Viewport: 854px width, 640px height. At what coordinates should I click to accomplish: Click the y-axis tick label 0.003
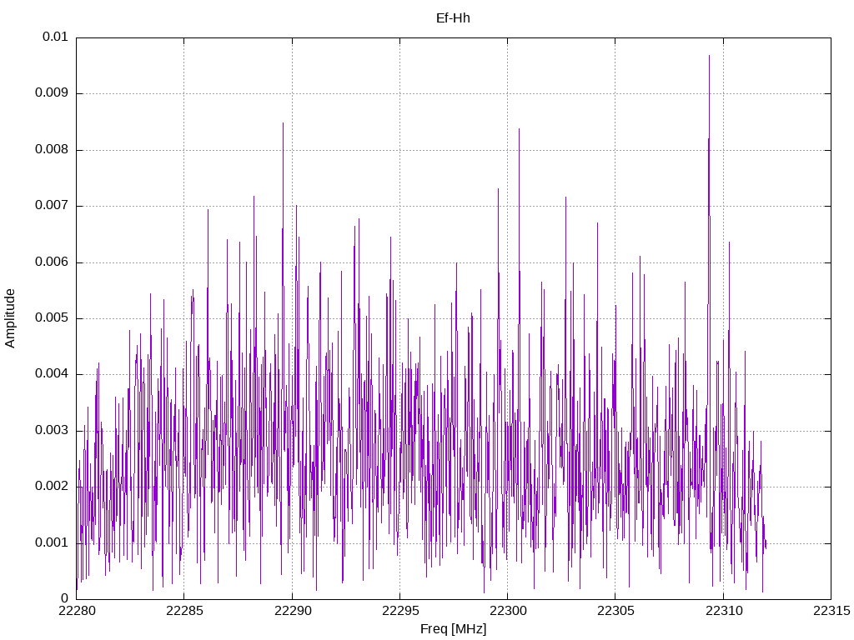pos(52,431)
